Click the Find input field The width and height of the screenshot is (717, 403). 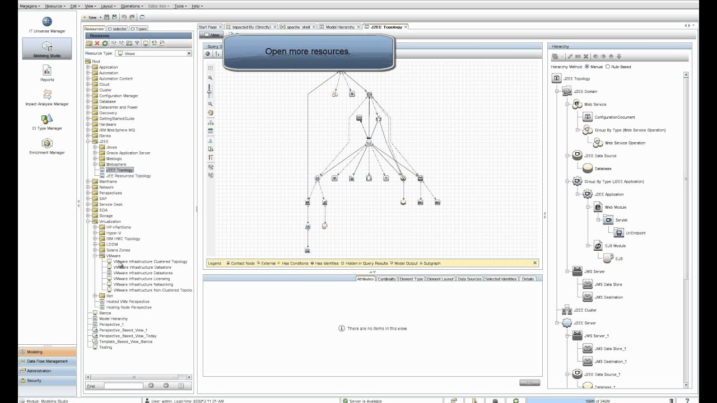123,386
